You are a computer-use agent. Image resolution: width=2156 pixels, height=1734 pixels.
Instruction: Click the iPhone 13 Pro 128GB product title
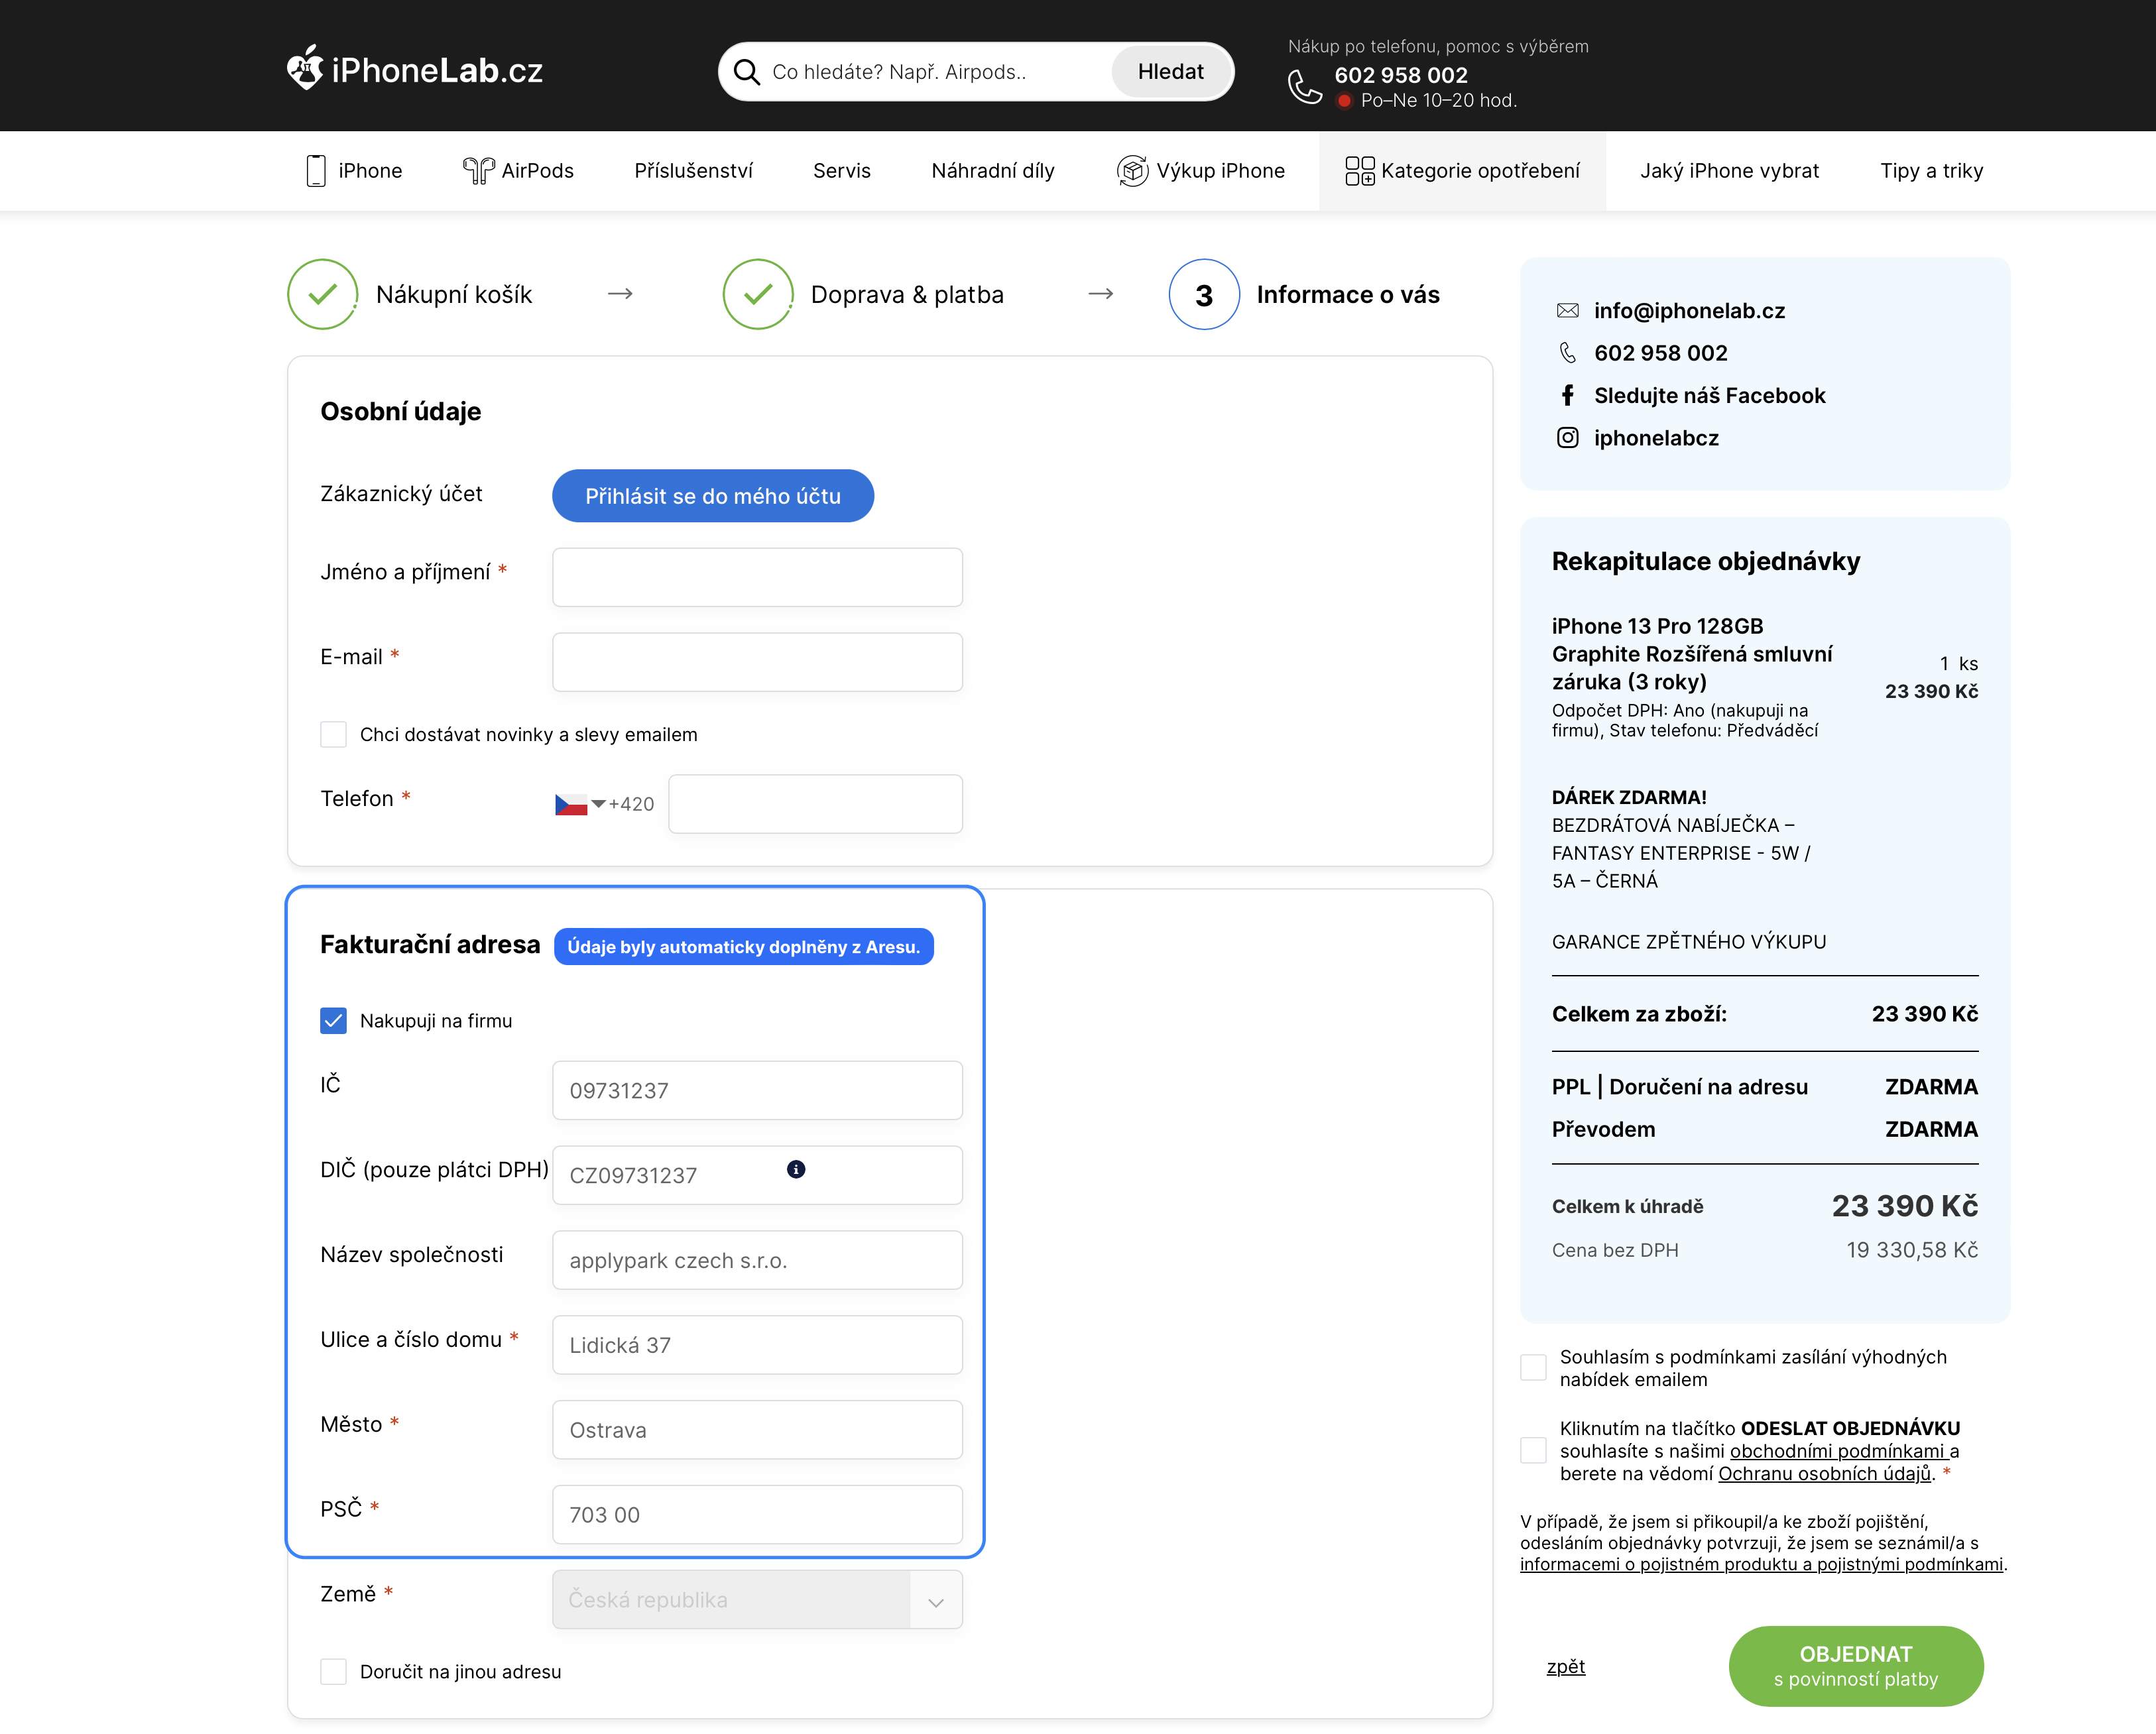[x=1692, y=654]
